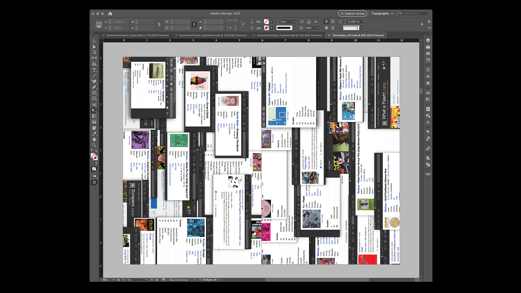Set the reference point in the grid locator
Screen dimensions: 521x293
click(99, 25)
